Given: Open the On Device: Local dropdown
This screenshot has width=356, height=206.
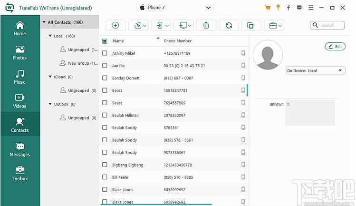Looking at the screenshot, I should [x=316, y=70].
